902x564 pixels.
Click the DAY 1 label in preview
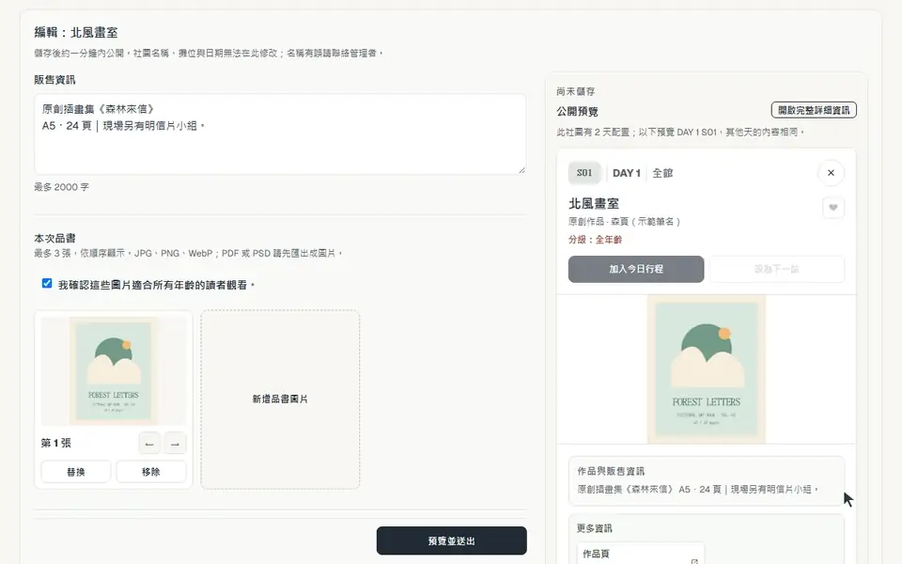pos(627,173)
